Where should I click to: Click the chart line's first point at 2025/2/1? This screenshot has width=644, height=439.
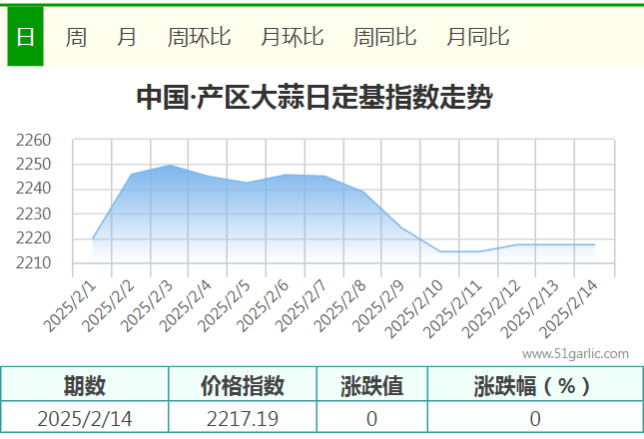click(93, 238)
